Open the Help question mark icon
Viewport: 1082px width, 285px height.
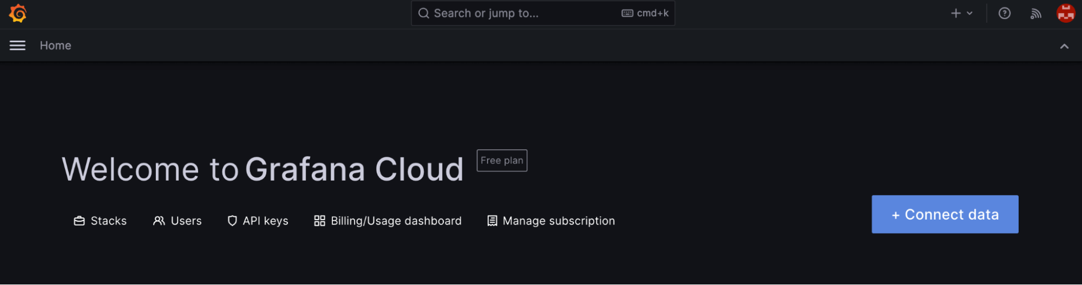(x=1005, y=13)
